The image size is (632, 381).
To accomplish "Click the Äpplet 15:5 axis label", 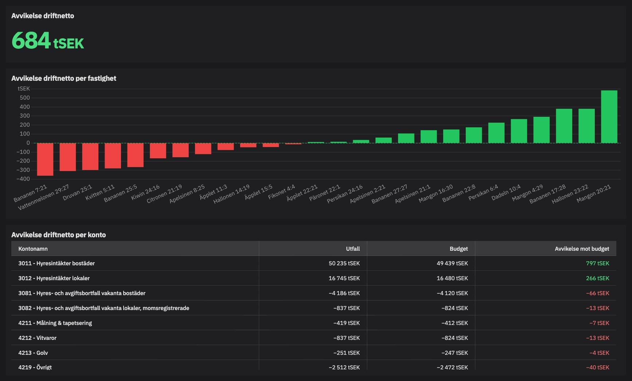I will click(x=259, y=192).
